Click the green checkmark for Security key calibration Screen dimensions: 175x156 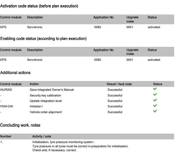pyautogui.click(x=155, y=95)
